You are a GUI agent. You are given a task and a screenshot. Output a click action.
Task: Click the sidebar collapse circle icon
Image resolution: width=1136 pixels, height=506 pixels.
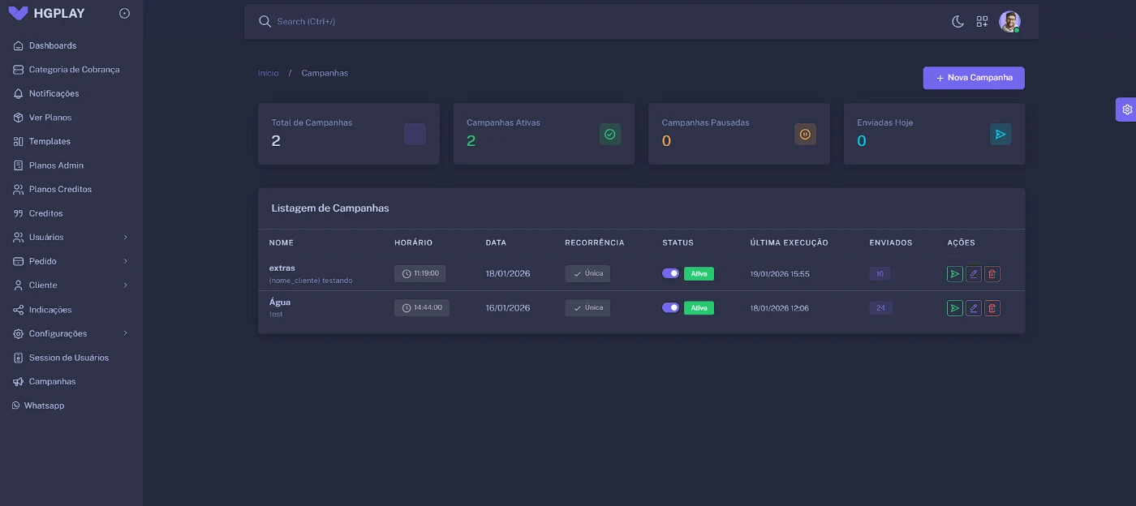click(124, 13)
